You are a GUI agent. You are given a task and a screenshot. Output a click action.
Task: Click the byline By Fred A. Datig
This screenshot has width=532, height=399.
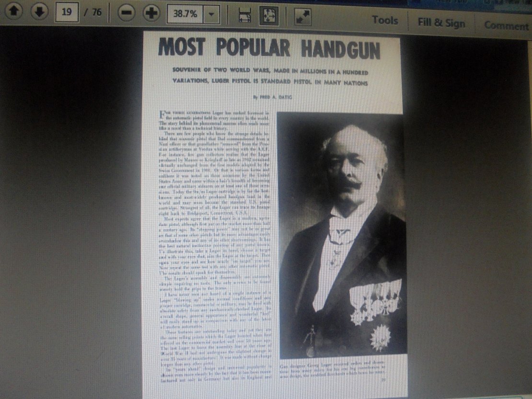(x=272, y=97)
